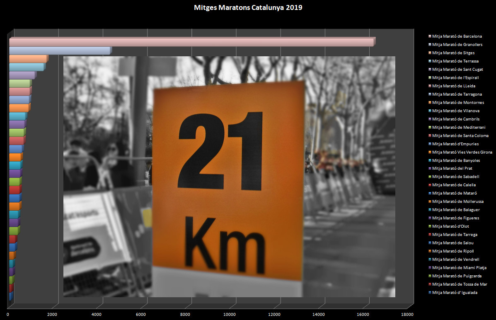Select the longest pink Barcelona bar
The width and height of the screenshot is (496, 320).
[191, 42]
